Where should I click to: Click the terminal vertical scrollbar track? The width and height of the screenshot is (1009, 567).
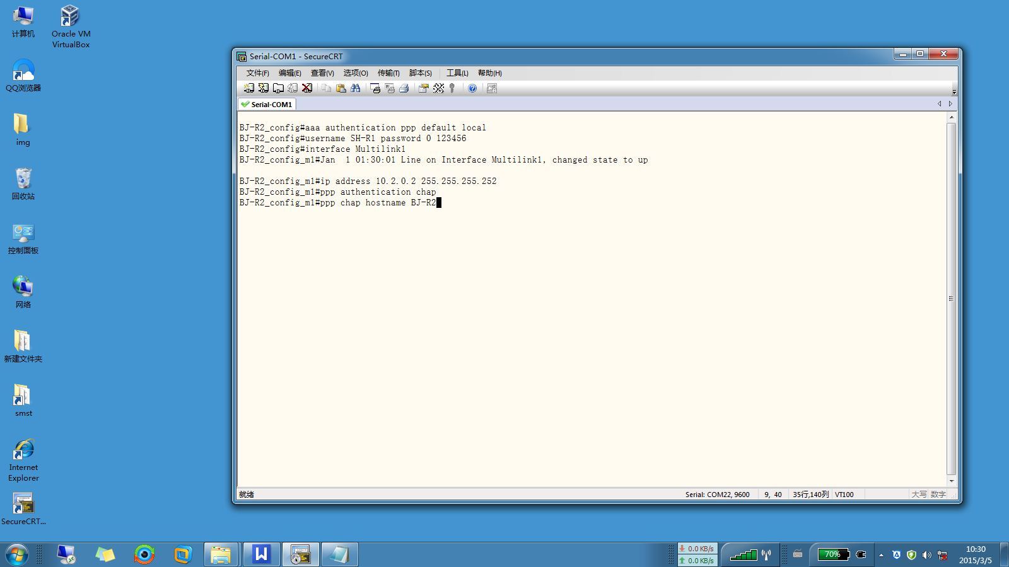point(952,299)
